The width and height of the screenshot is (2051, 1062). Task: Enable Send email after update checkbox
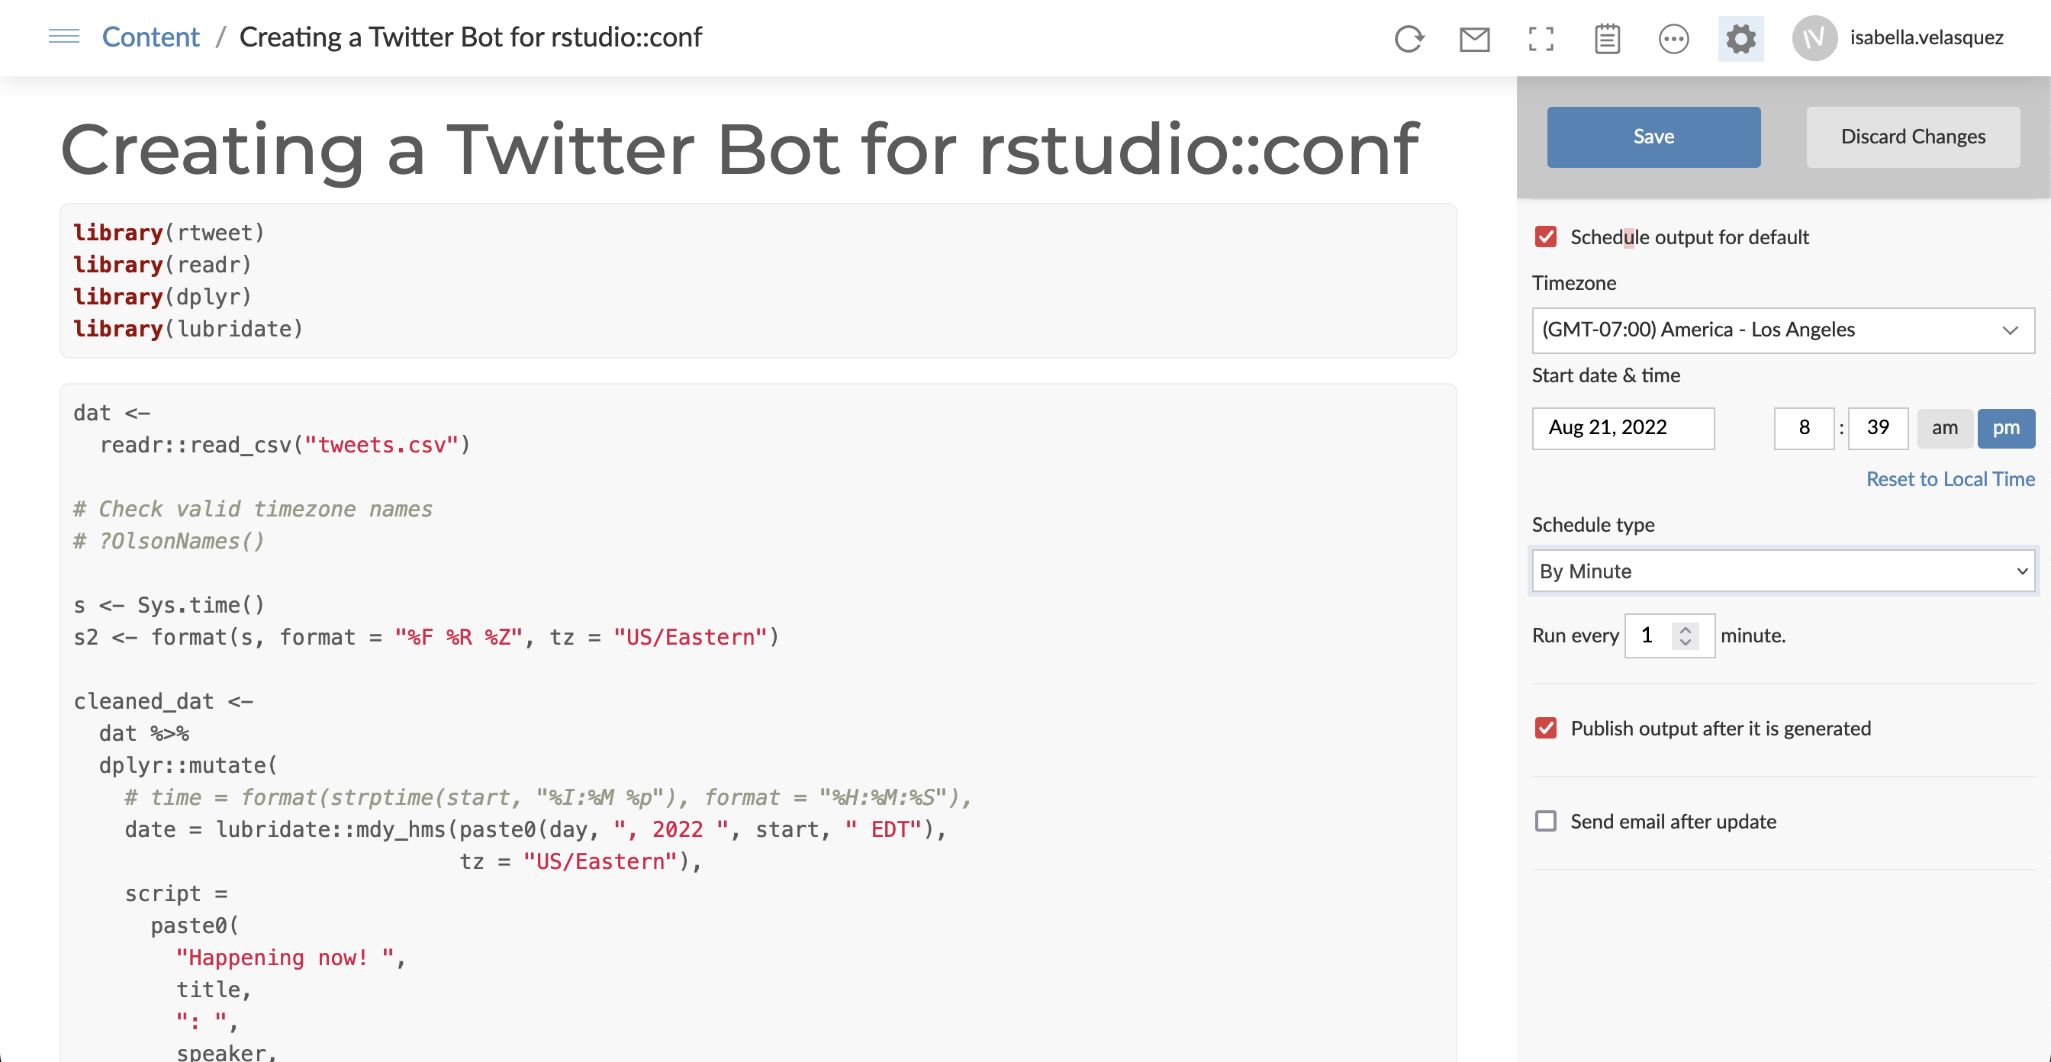click(x=1544, y=821)
